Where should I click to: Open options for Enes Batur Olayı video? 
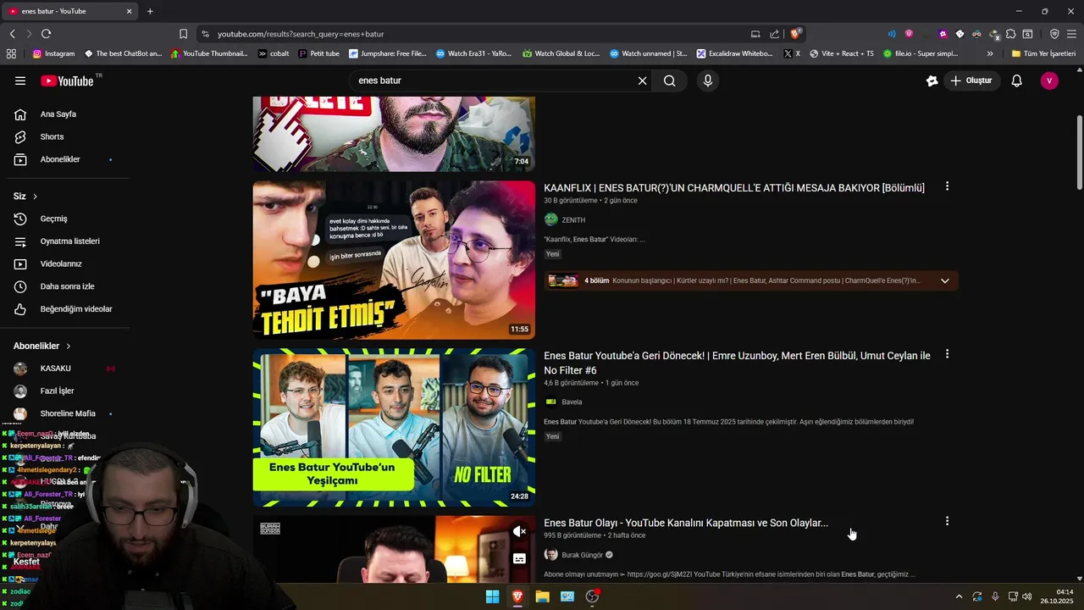click(947, 521)
